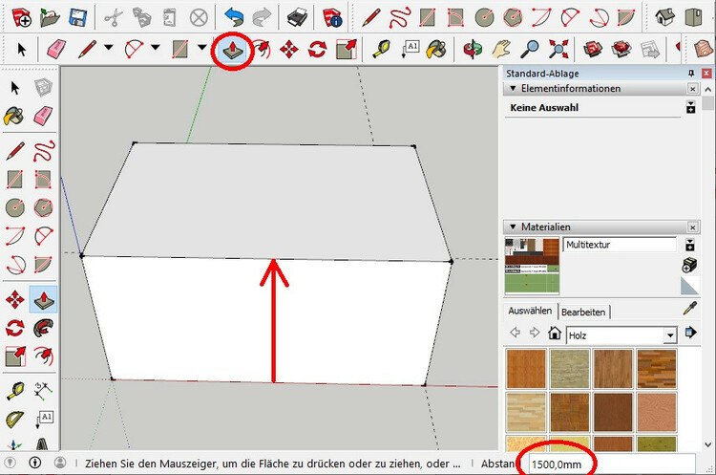
Task: Switch to the Bearbeiten tab
Action: pos(582,312)
